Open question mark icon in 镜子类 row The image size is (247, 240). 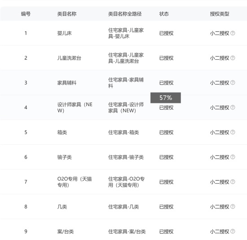(233, 157)
